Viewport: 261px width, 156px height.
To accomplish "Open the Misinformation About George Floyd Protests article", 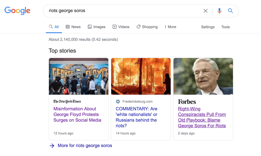I will (77, 114).
